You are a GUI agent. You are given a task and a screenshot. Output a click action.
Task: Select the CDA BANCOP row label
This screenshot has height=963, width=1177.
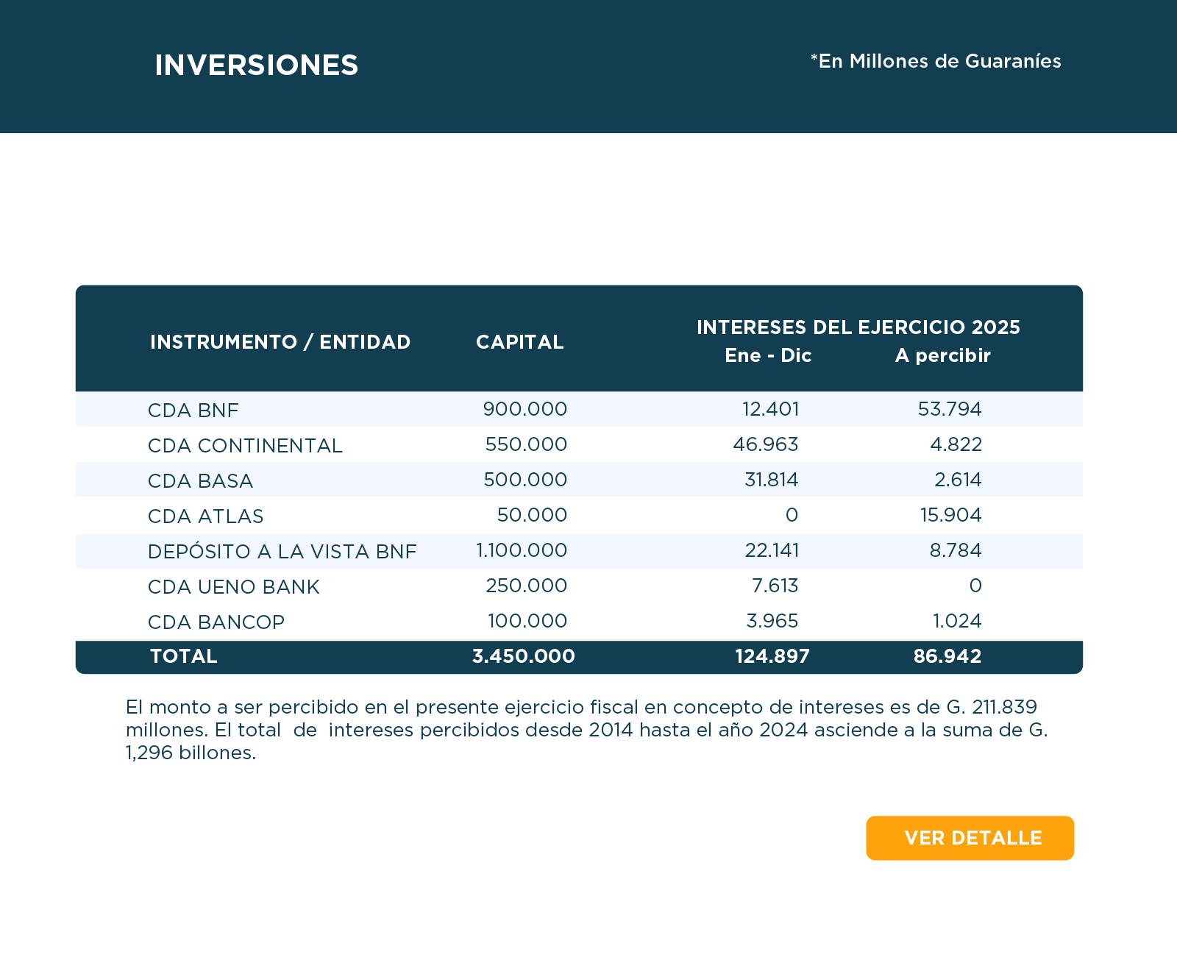216,622
